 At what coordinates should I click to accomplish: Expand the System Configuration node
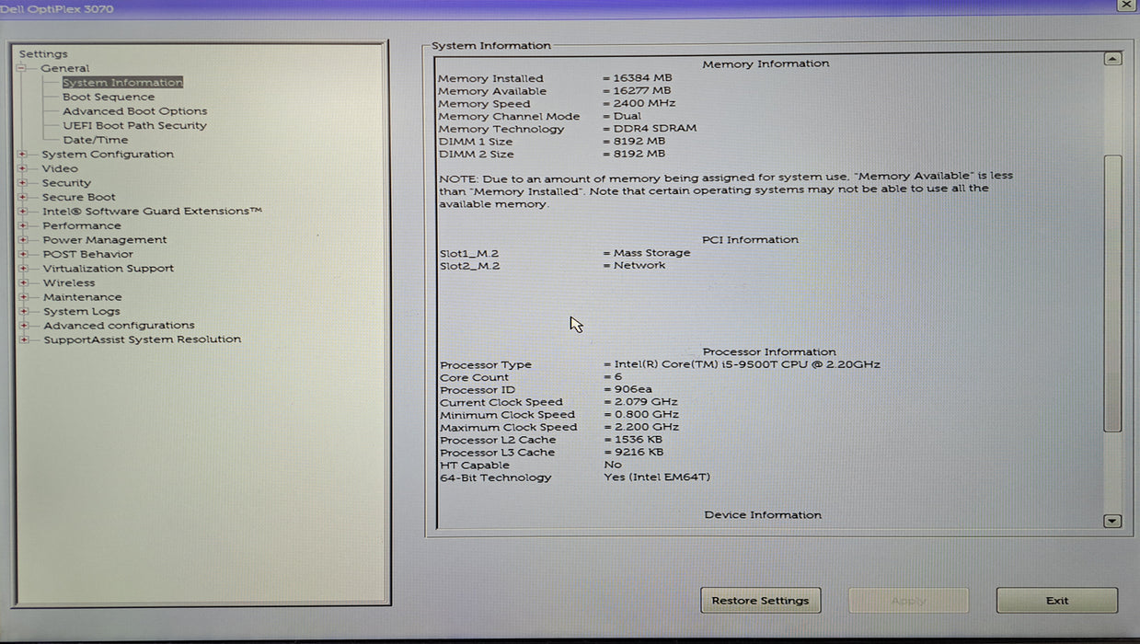pos(22,155)
